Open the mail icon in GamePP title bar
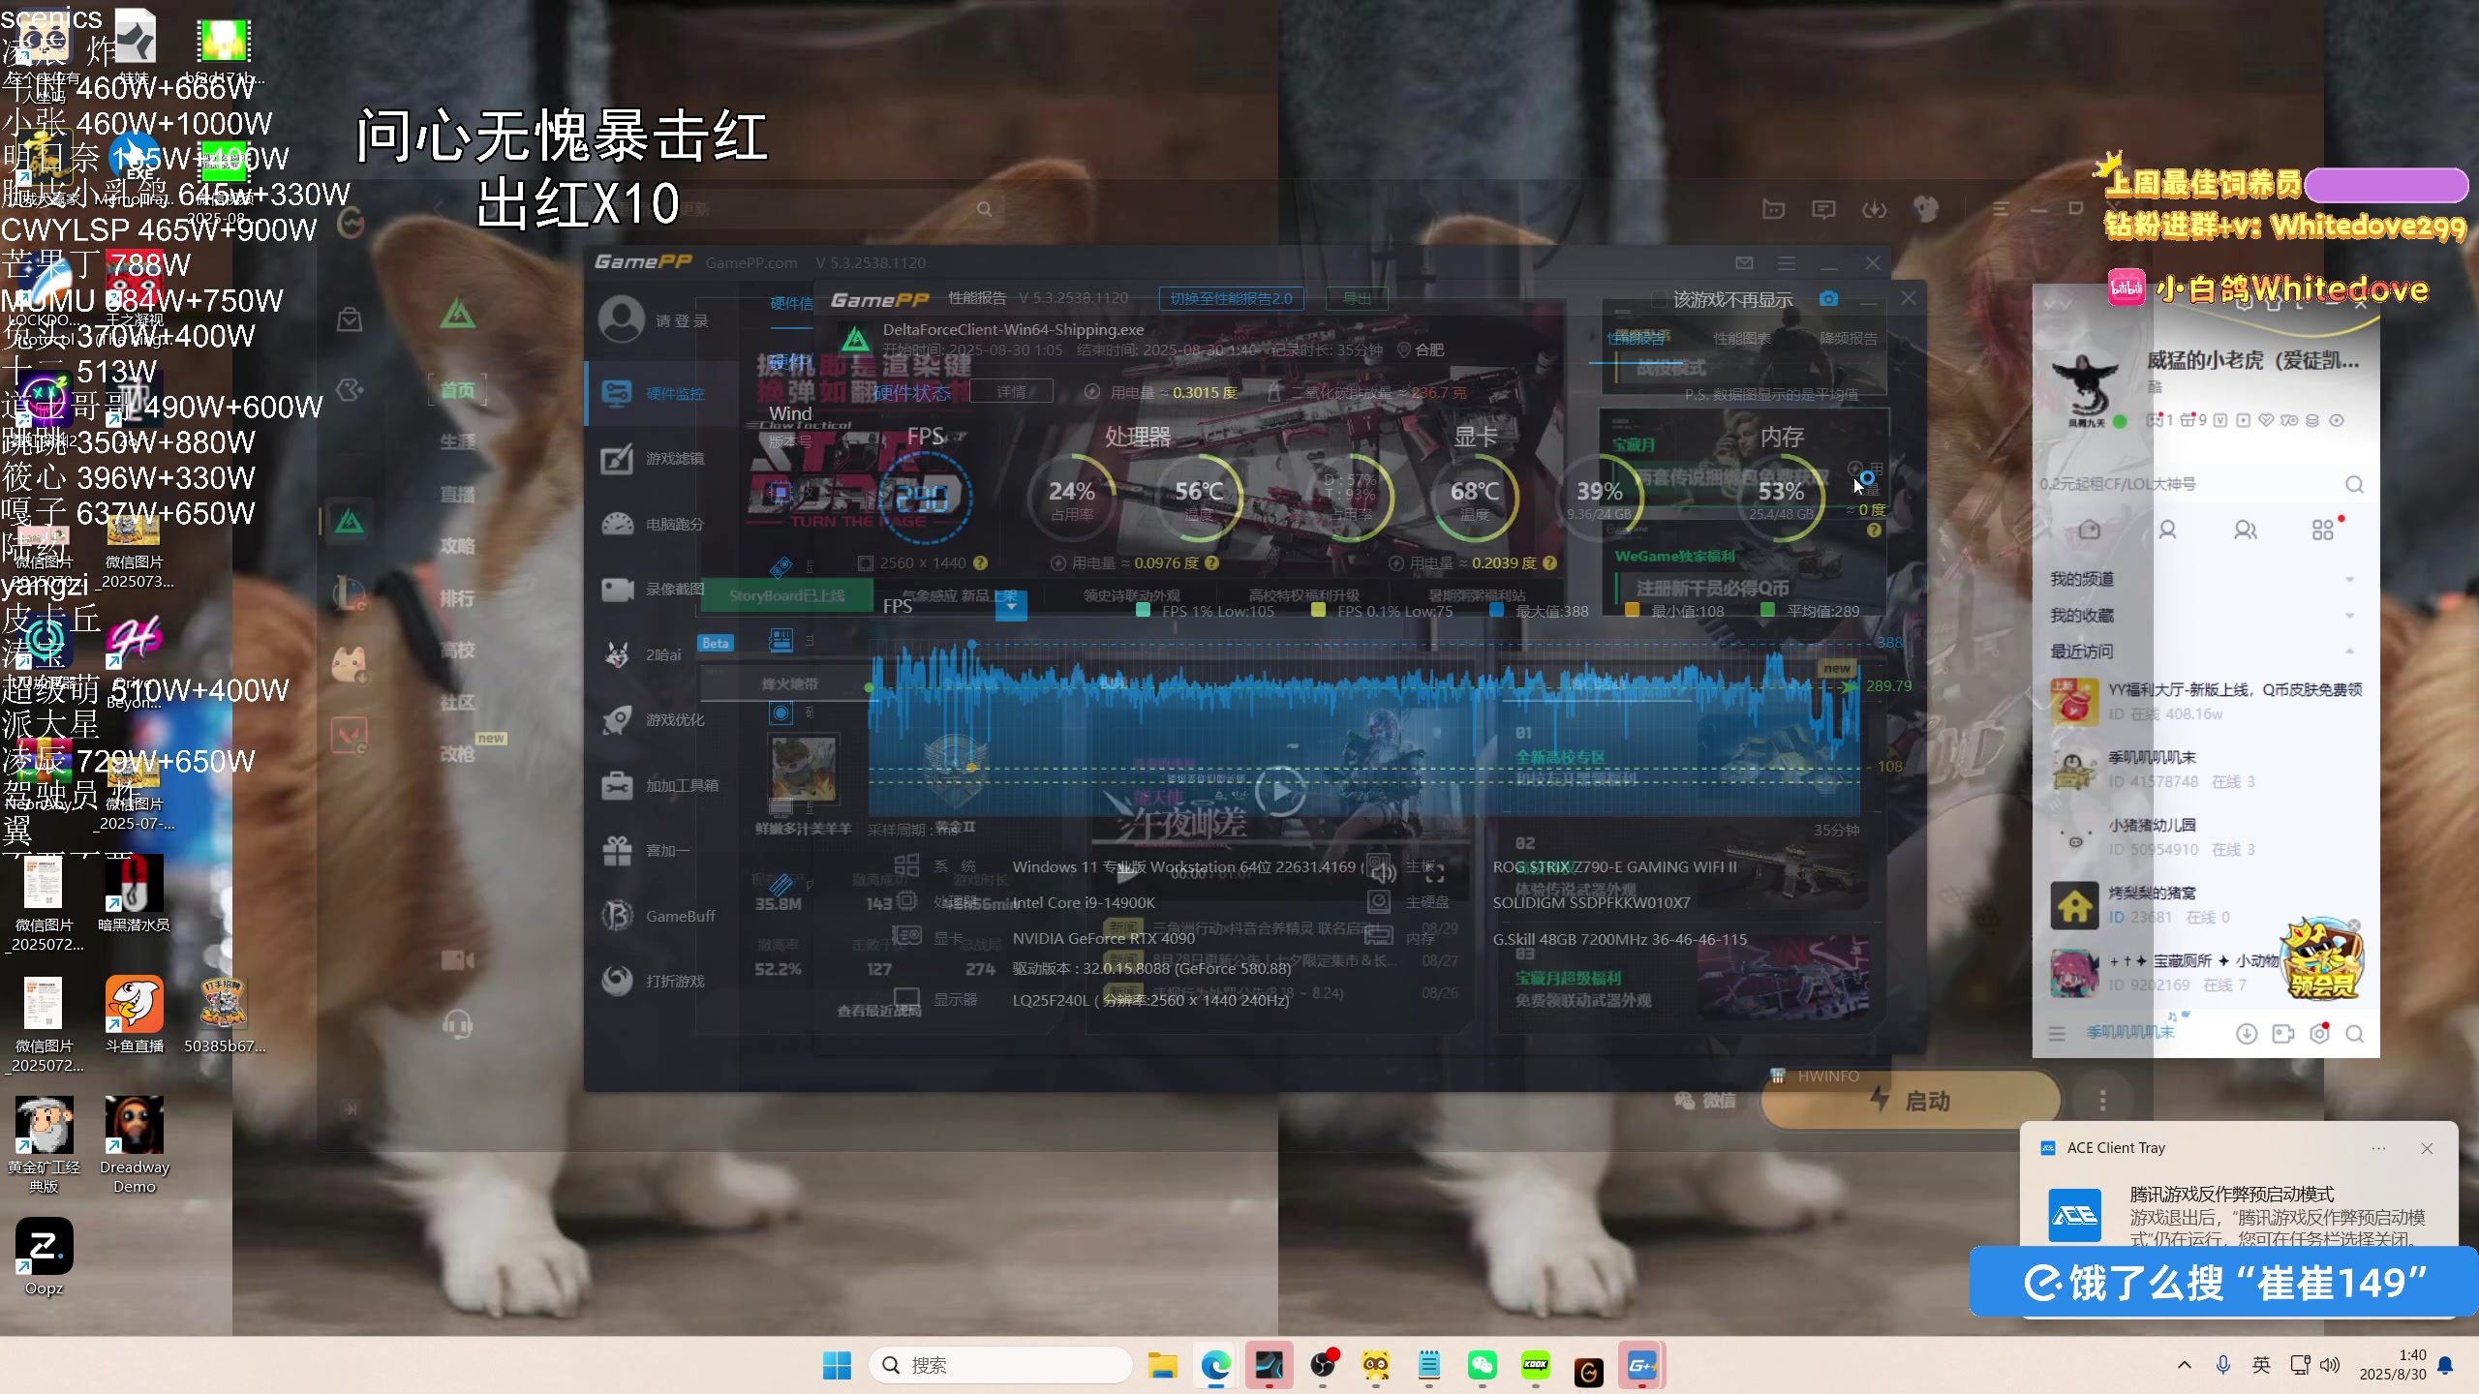 tap(1744, 262)
